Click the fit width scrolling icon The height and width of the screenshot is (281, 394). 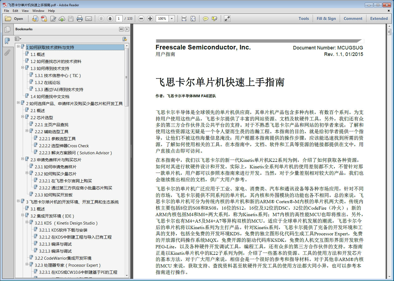pos(184,19)
